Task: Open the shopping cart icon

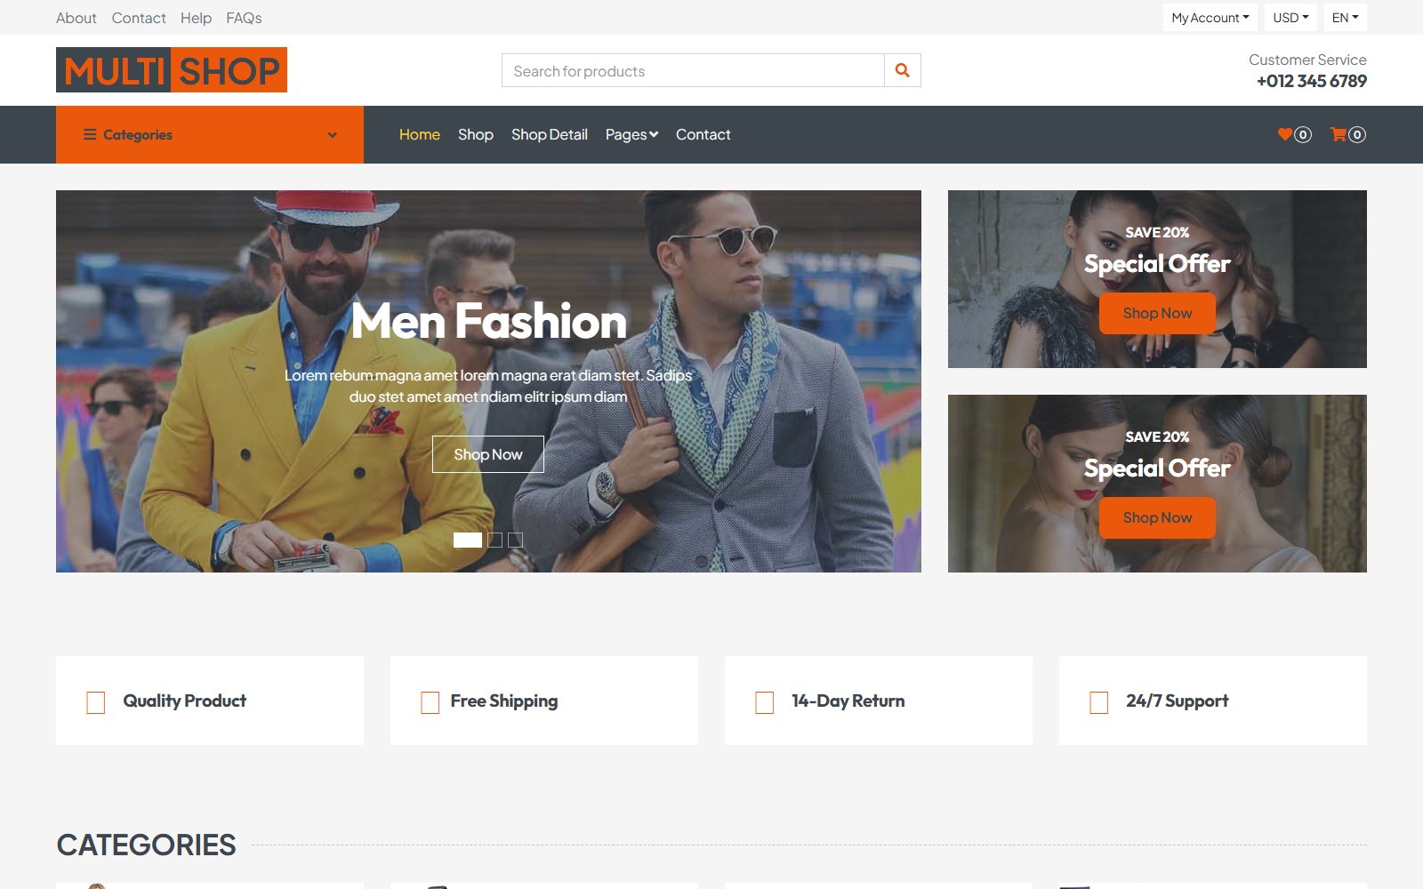Action: [x=1338, y=134]
